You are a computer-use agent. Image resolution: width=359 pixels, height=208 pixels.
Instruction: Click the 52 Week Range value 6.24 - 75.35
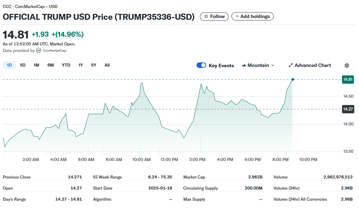pyautogui.click(x=160, y=177)
